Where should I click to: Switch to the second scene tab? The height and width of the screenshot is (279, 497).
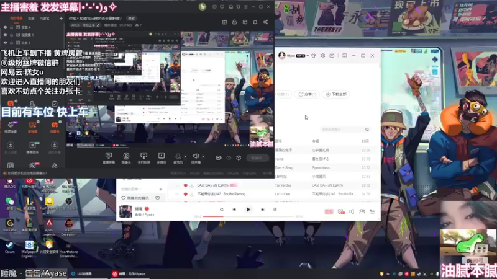[31, 19]
